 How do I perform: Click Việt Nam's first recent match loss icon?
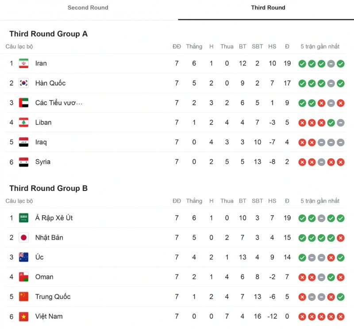tap(302, 317)
